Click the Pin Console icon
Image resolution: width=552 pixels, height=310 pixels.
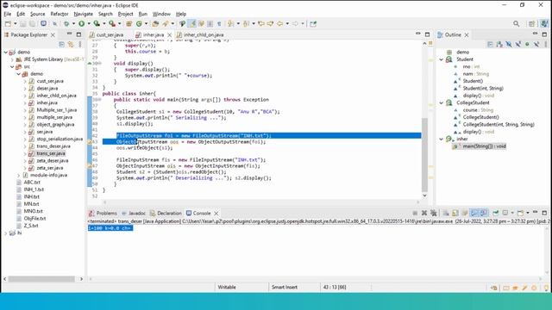495,213
